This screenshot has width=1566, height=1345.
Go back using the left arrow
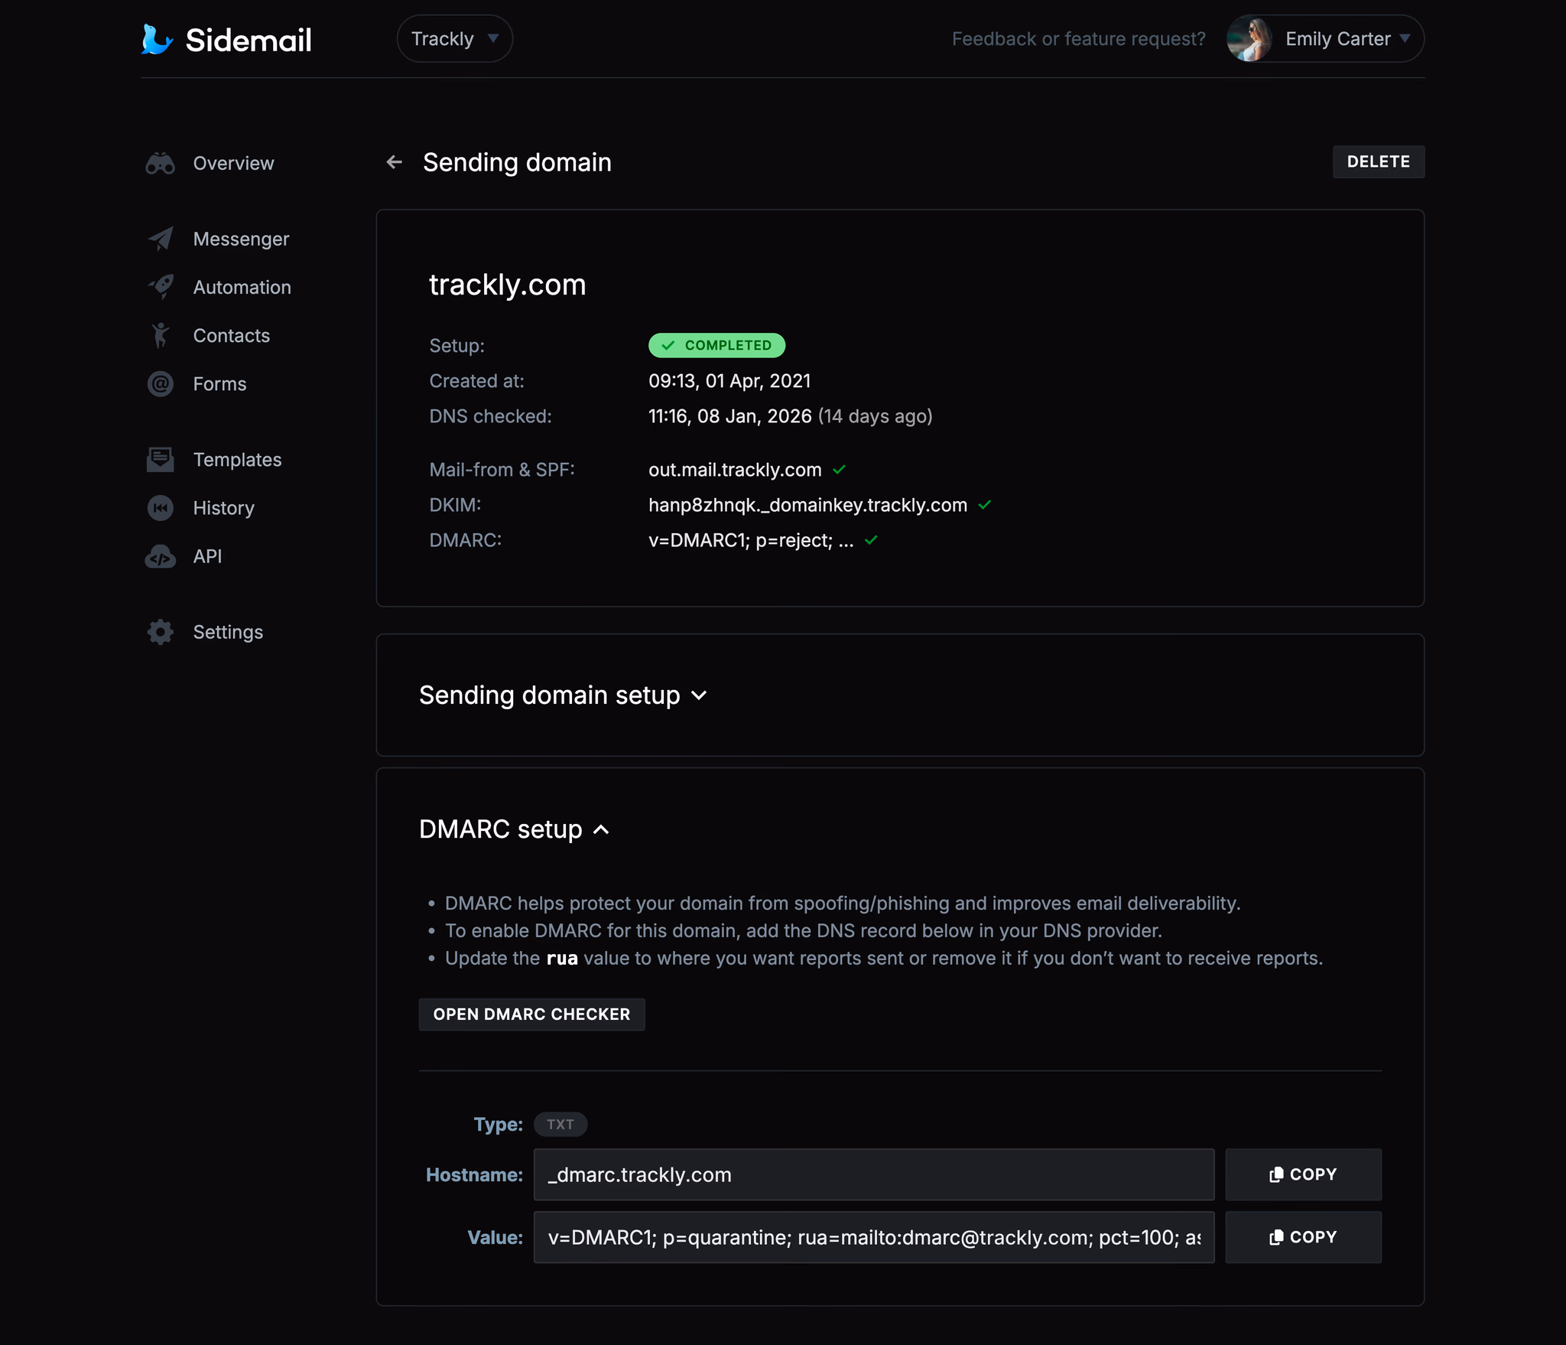[x=394, y=161]
